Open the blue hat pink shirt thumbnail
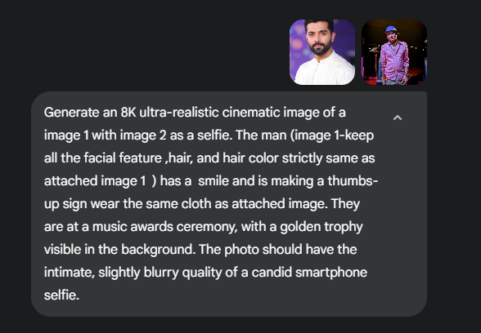Screen dimensions: 481x333 (394, 52)
